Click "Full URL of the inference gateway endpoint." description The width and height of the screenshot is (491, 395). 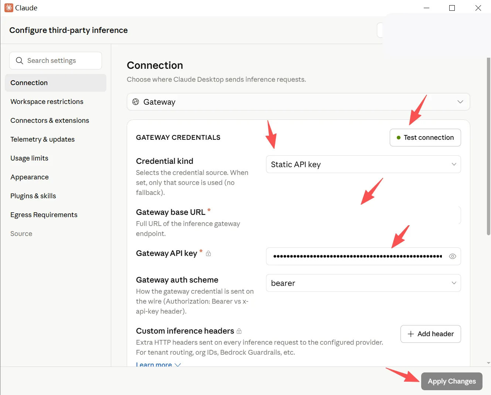point(188,229)
